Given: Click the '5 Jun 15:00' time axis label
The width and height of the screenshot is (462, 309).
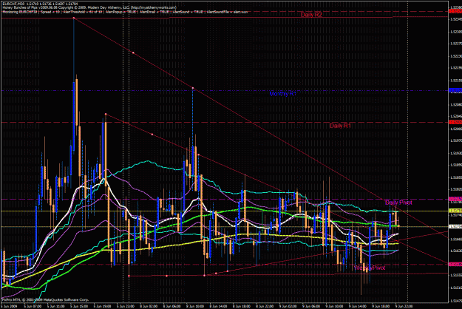Looking at the screenshot, I should (79, 306).
